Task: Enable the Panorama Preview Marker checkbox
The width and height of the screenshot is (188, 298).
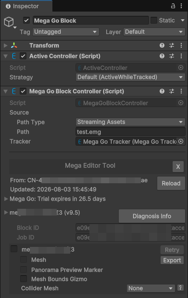Action: (24, 269)
